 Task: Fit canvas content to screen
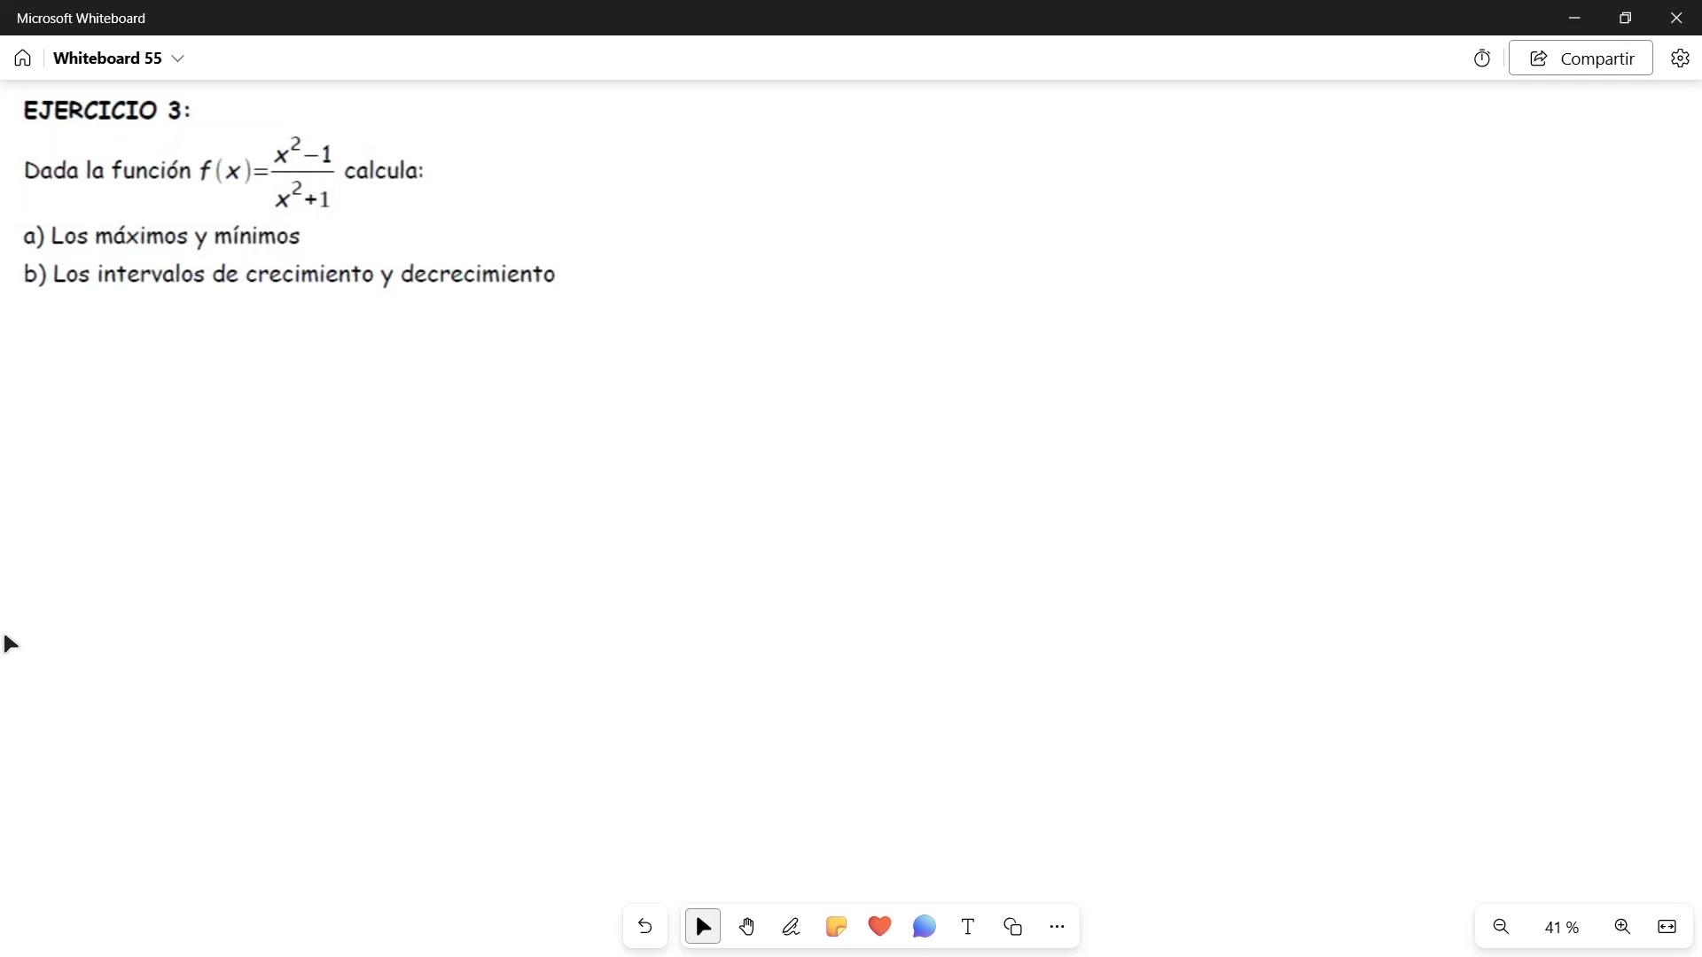pos(1667,927)
